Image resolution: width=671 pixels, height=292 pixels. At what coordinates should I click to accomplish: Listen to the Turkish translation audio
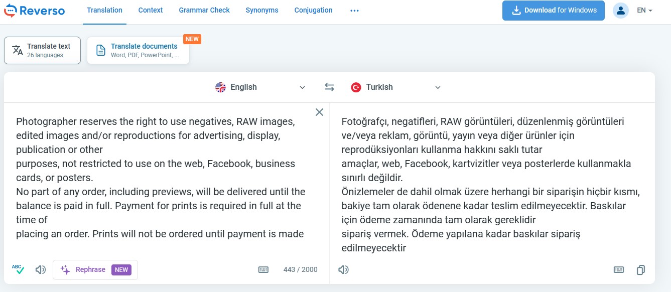click(343, 269)
